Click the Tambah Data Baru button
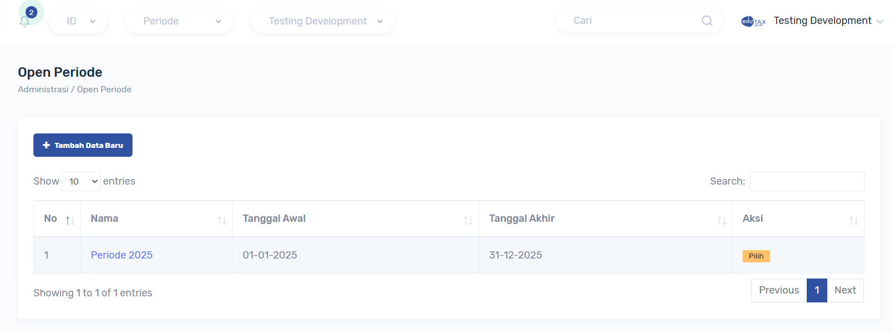Image resolution: width=893 pixels, height=333 pixels. point(83,145)
